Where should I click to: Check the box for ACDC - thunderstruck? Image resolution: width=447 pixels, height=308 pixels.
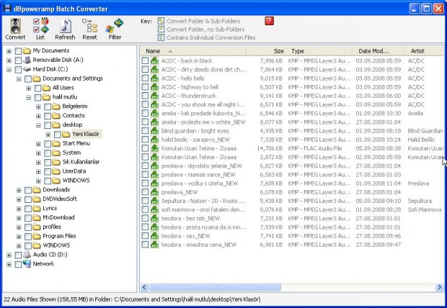click(x=145, y=96)
